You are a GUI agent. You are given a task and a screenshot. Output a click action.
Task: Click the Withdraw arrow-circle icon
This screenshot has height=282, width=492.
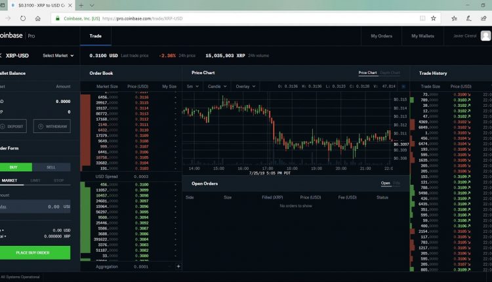(41, 127)
